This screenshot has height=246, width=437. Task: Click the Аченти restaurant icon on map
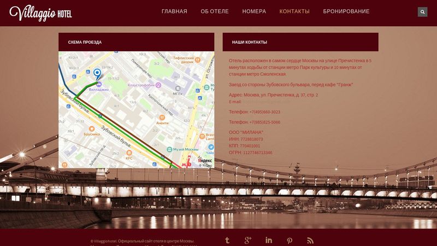162,118
